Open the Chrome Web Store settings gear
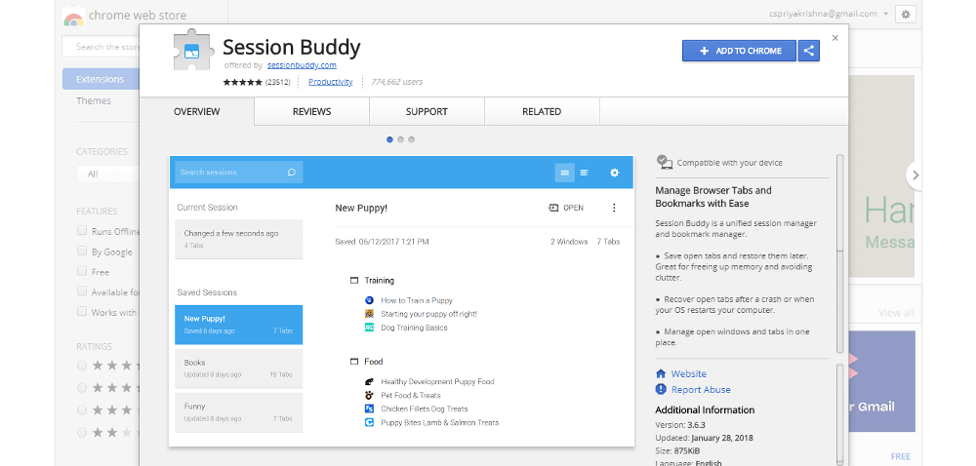This screenshot has height=466, width=976. point(906,15)
